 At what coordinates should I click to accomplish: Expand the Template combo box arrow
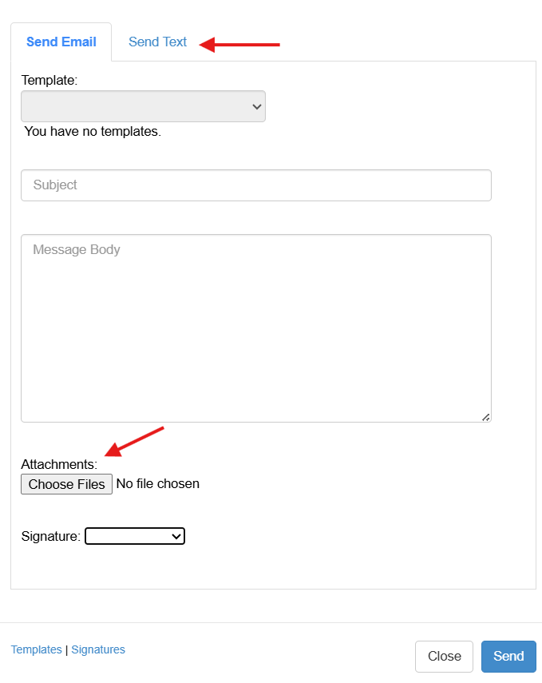(x=255, y=105)
